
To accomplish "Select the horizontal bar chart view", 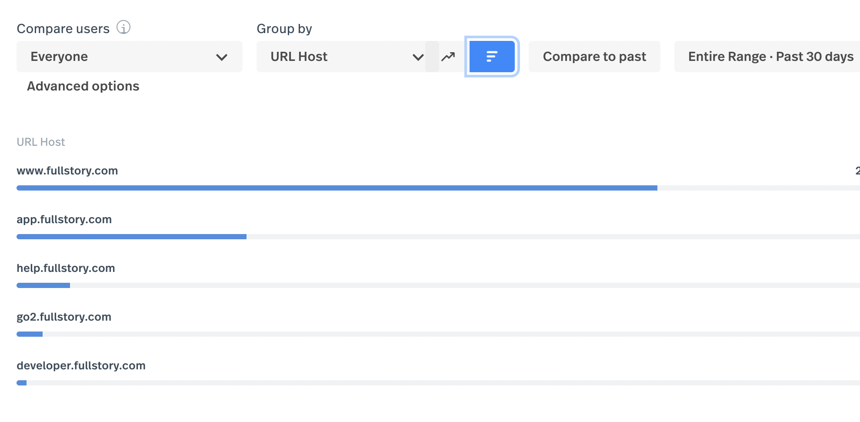I will (x=492, y=57).
